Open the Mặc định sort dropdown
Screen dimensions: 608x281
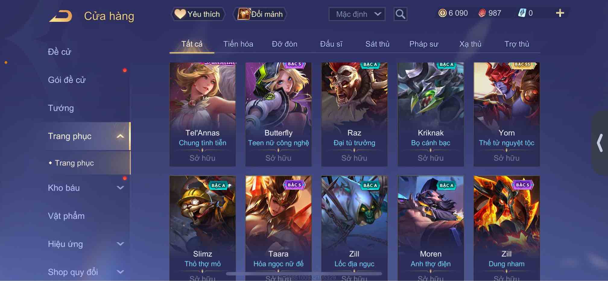pos(357,14)
